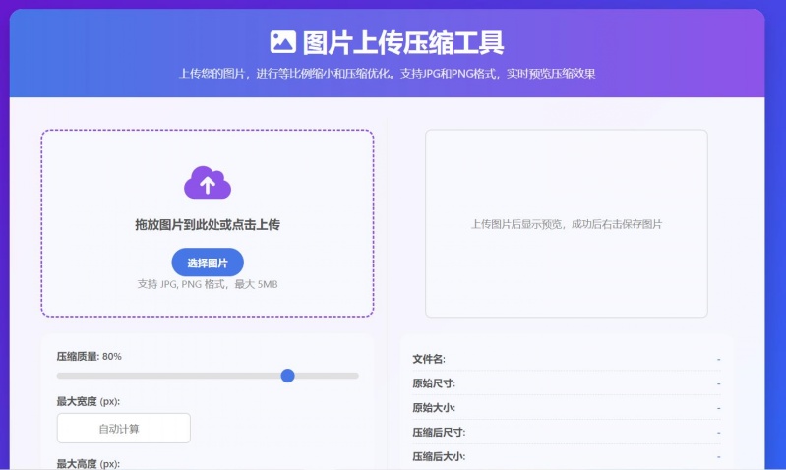Click the 最大宽度 (px) label
Viewport: 786px width, 470px height.
click(88, 401)
